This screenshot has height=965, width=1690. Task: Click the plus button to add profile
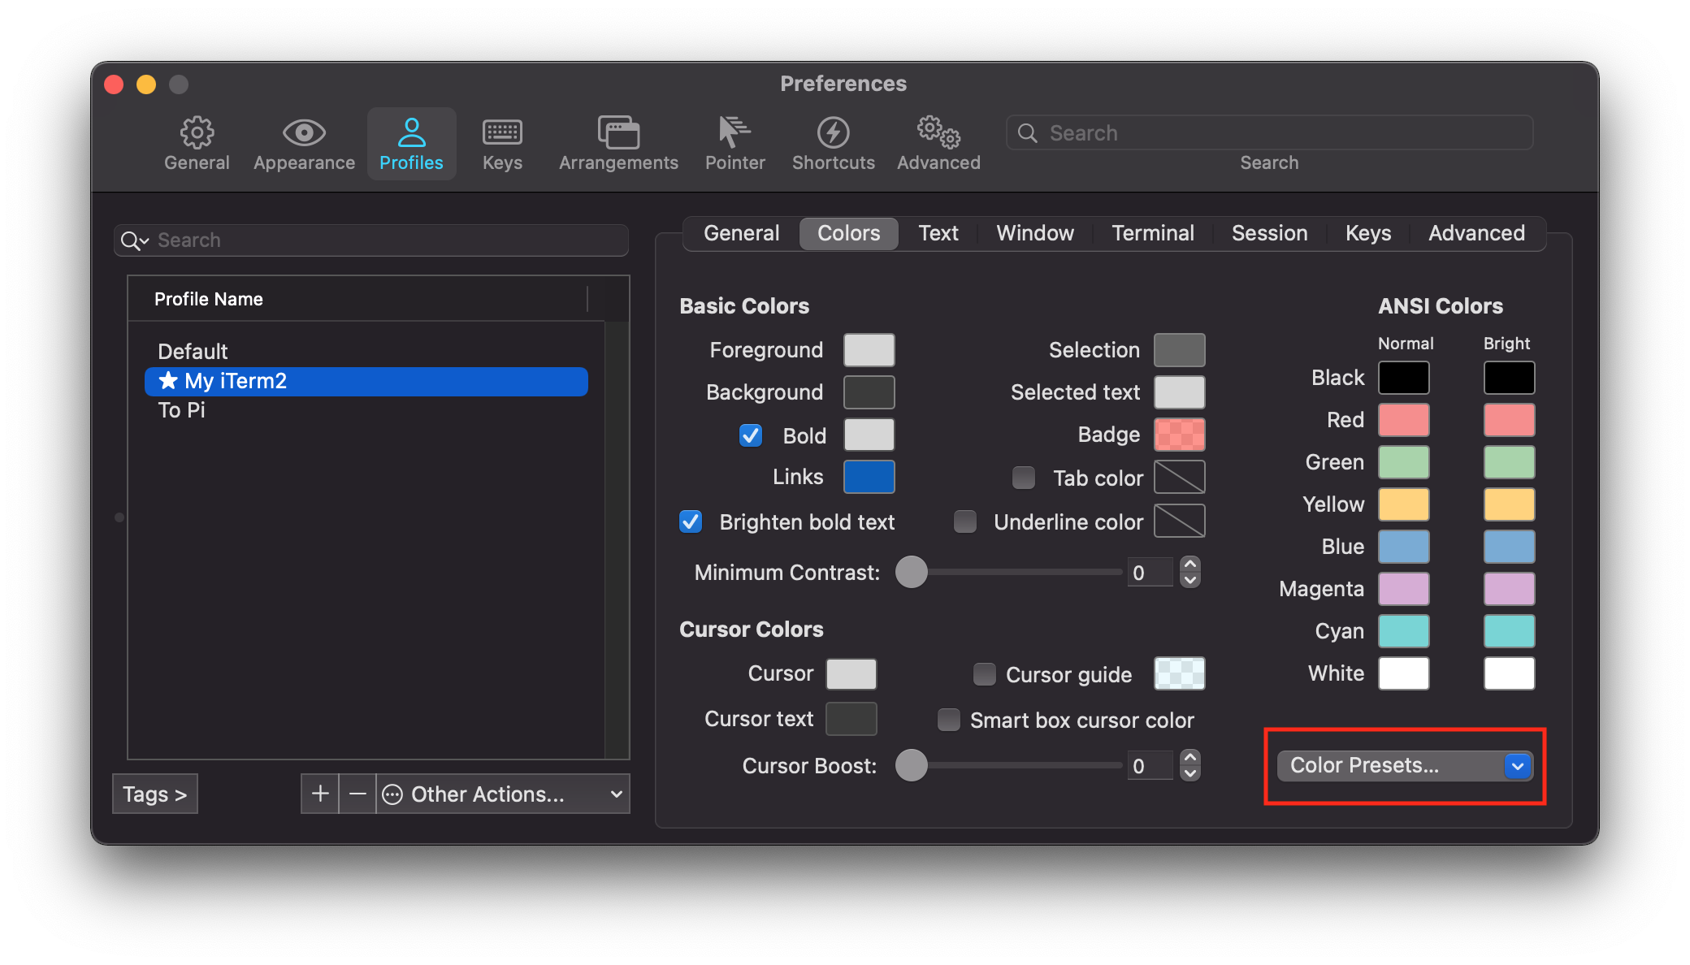point(320,794)
